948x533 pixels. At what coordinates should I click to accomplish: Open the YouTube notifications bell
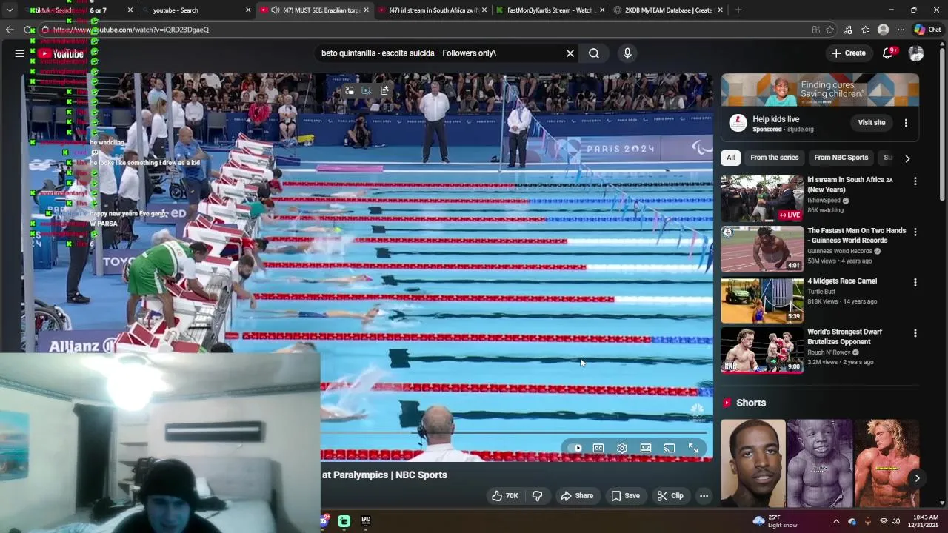(x=888, y=53)
